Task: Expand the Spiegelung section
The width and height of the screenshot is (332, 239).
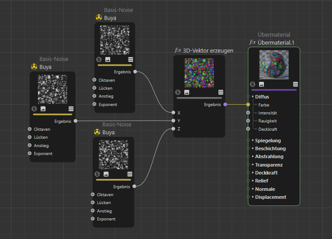Action: (x=253, y=140)
